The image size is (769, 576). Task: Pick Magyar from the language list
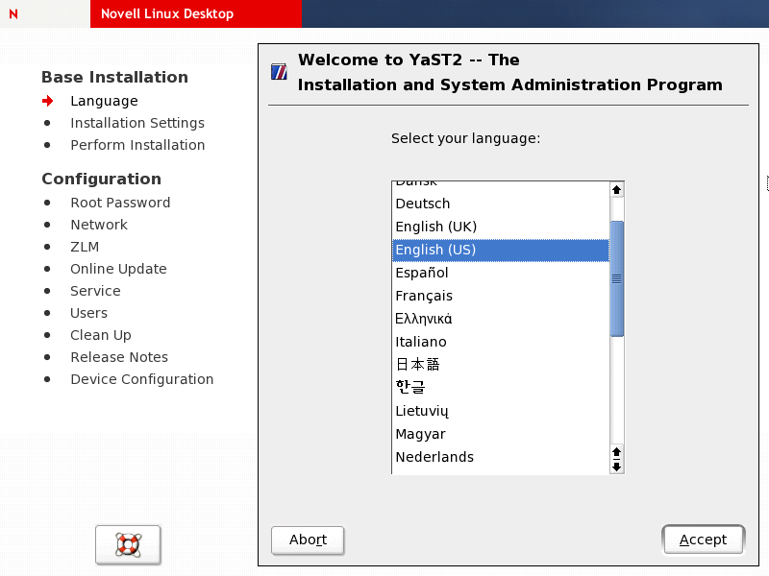click(x=420, y=434)
